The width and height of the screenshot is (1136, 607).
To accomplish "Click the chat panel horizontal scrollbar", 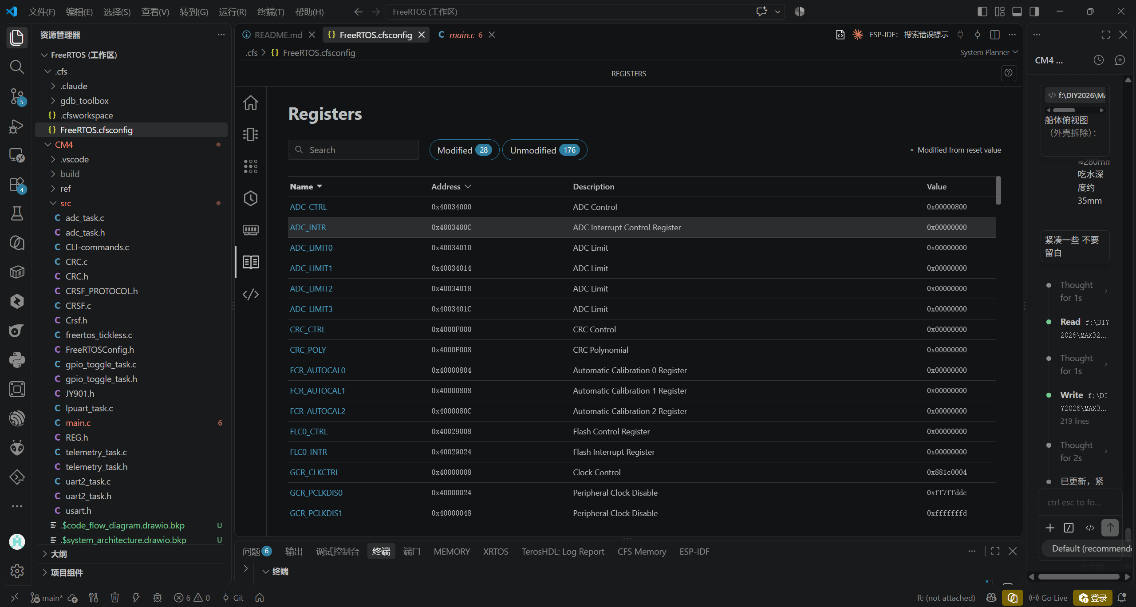I will [1078, 576].
